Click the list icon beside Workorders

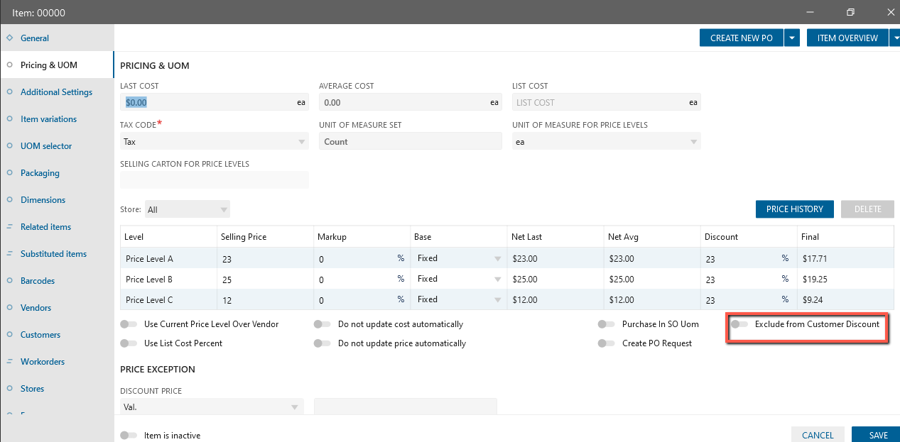[x=9, y=362]
